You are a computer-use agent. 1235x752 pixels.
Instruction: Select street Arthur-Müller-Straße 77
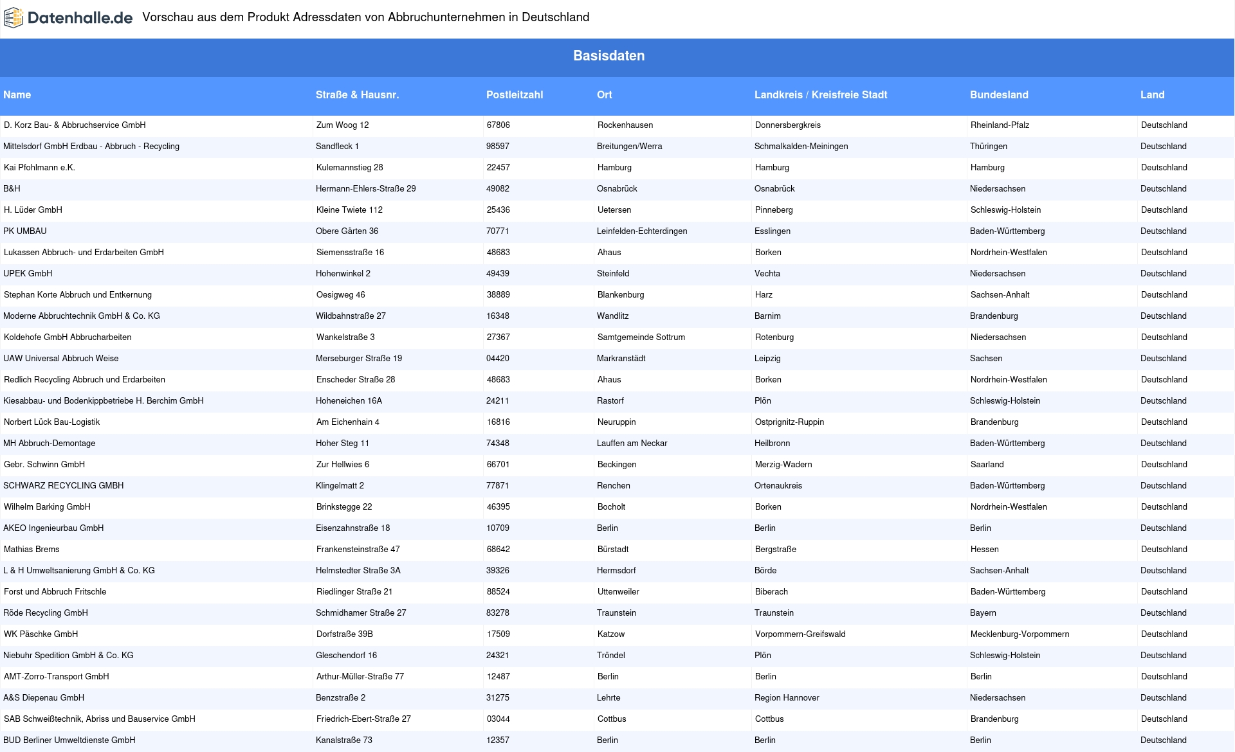point(360,677)
